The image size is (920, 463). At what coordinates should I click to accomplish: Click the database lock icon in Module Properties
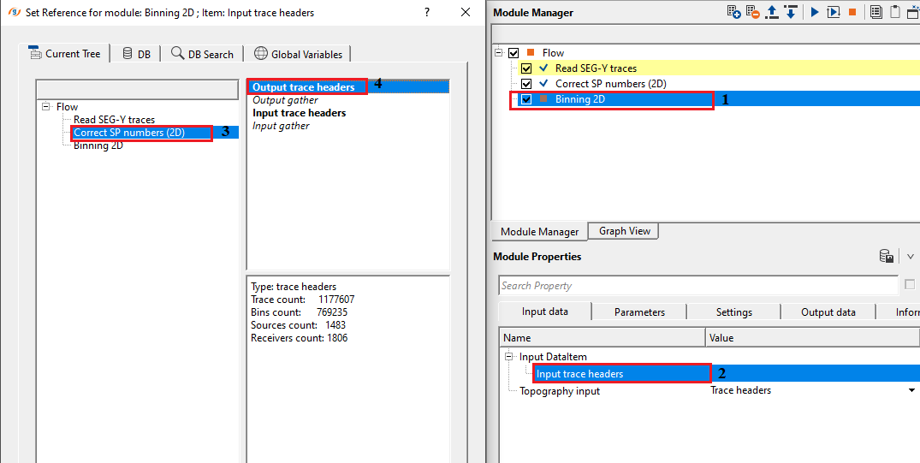click(x=887, y=257)
